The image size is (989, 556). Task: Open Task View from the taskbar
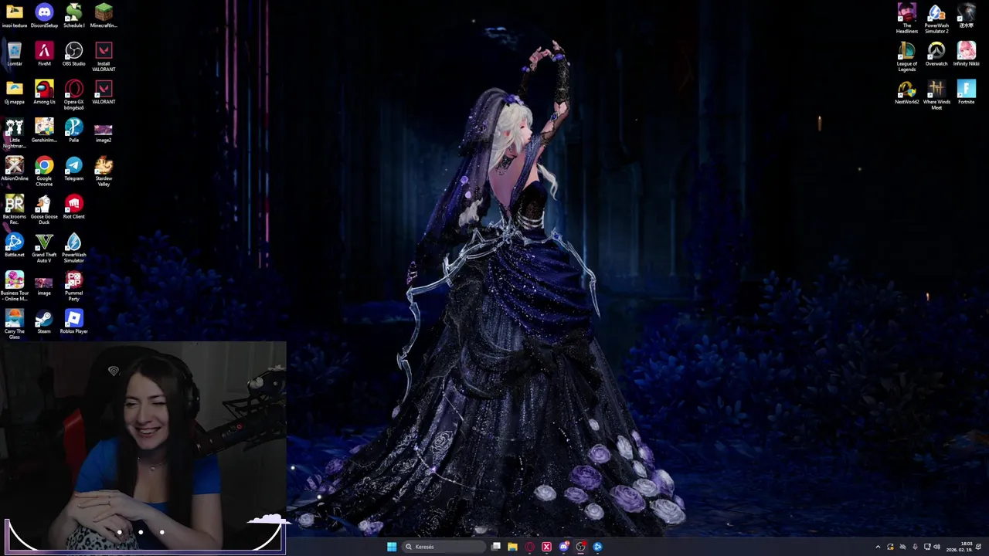tap(496, 547)
